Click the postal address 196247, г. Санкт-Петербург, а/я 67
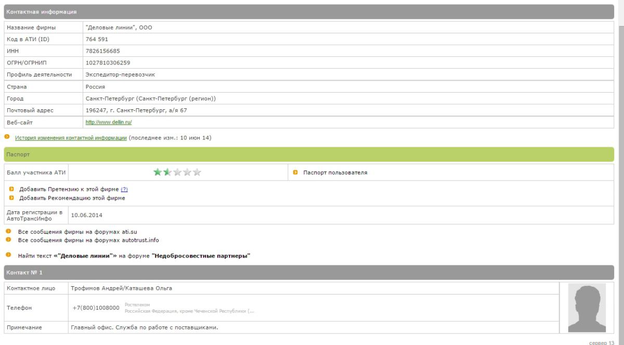Image resolution: width=624 pixels, height=345 pixels. tap(136, 110)
